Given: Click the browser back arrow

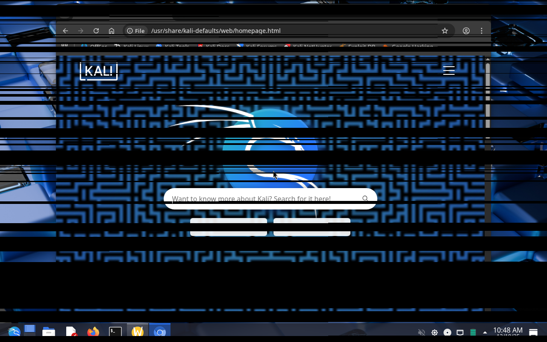Looking at the screenshot, I should point(65,31).
